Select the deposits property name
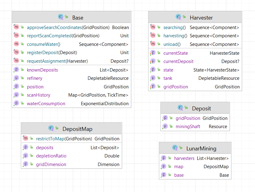This screenshot has height=192, width=255. tap(45, 148)
